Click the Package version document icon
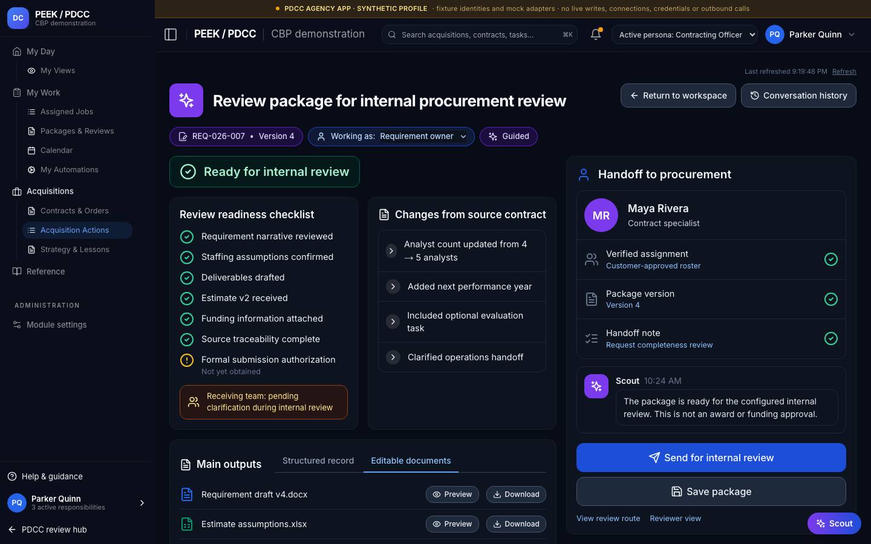871x544 pixels. point(592,299)
